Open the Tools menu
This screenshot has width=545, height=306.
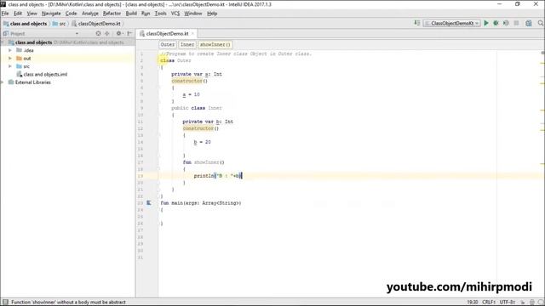pyautogui.click(x=161, y=14)
